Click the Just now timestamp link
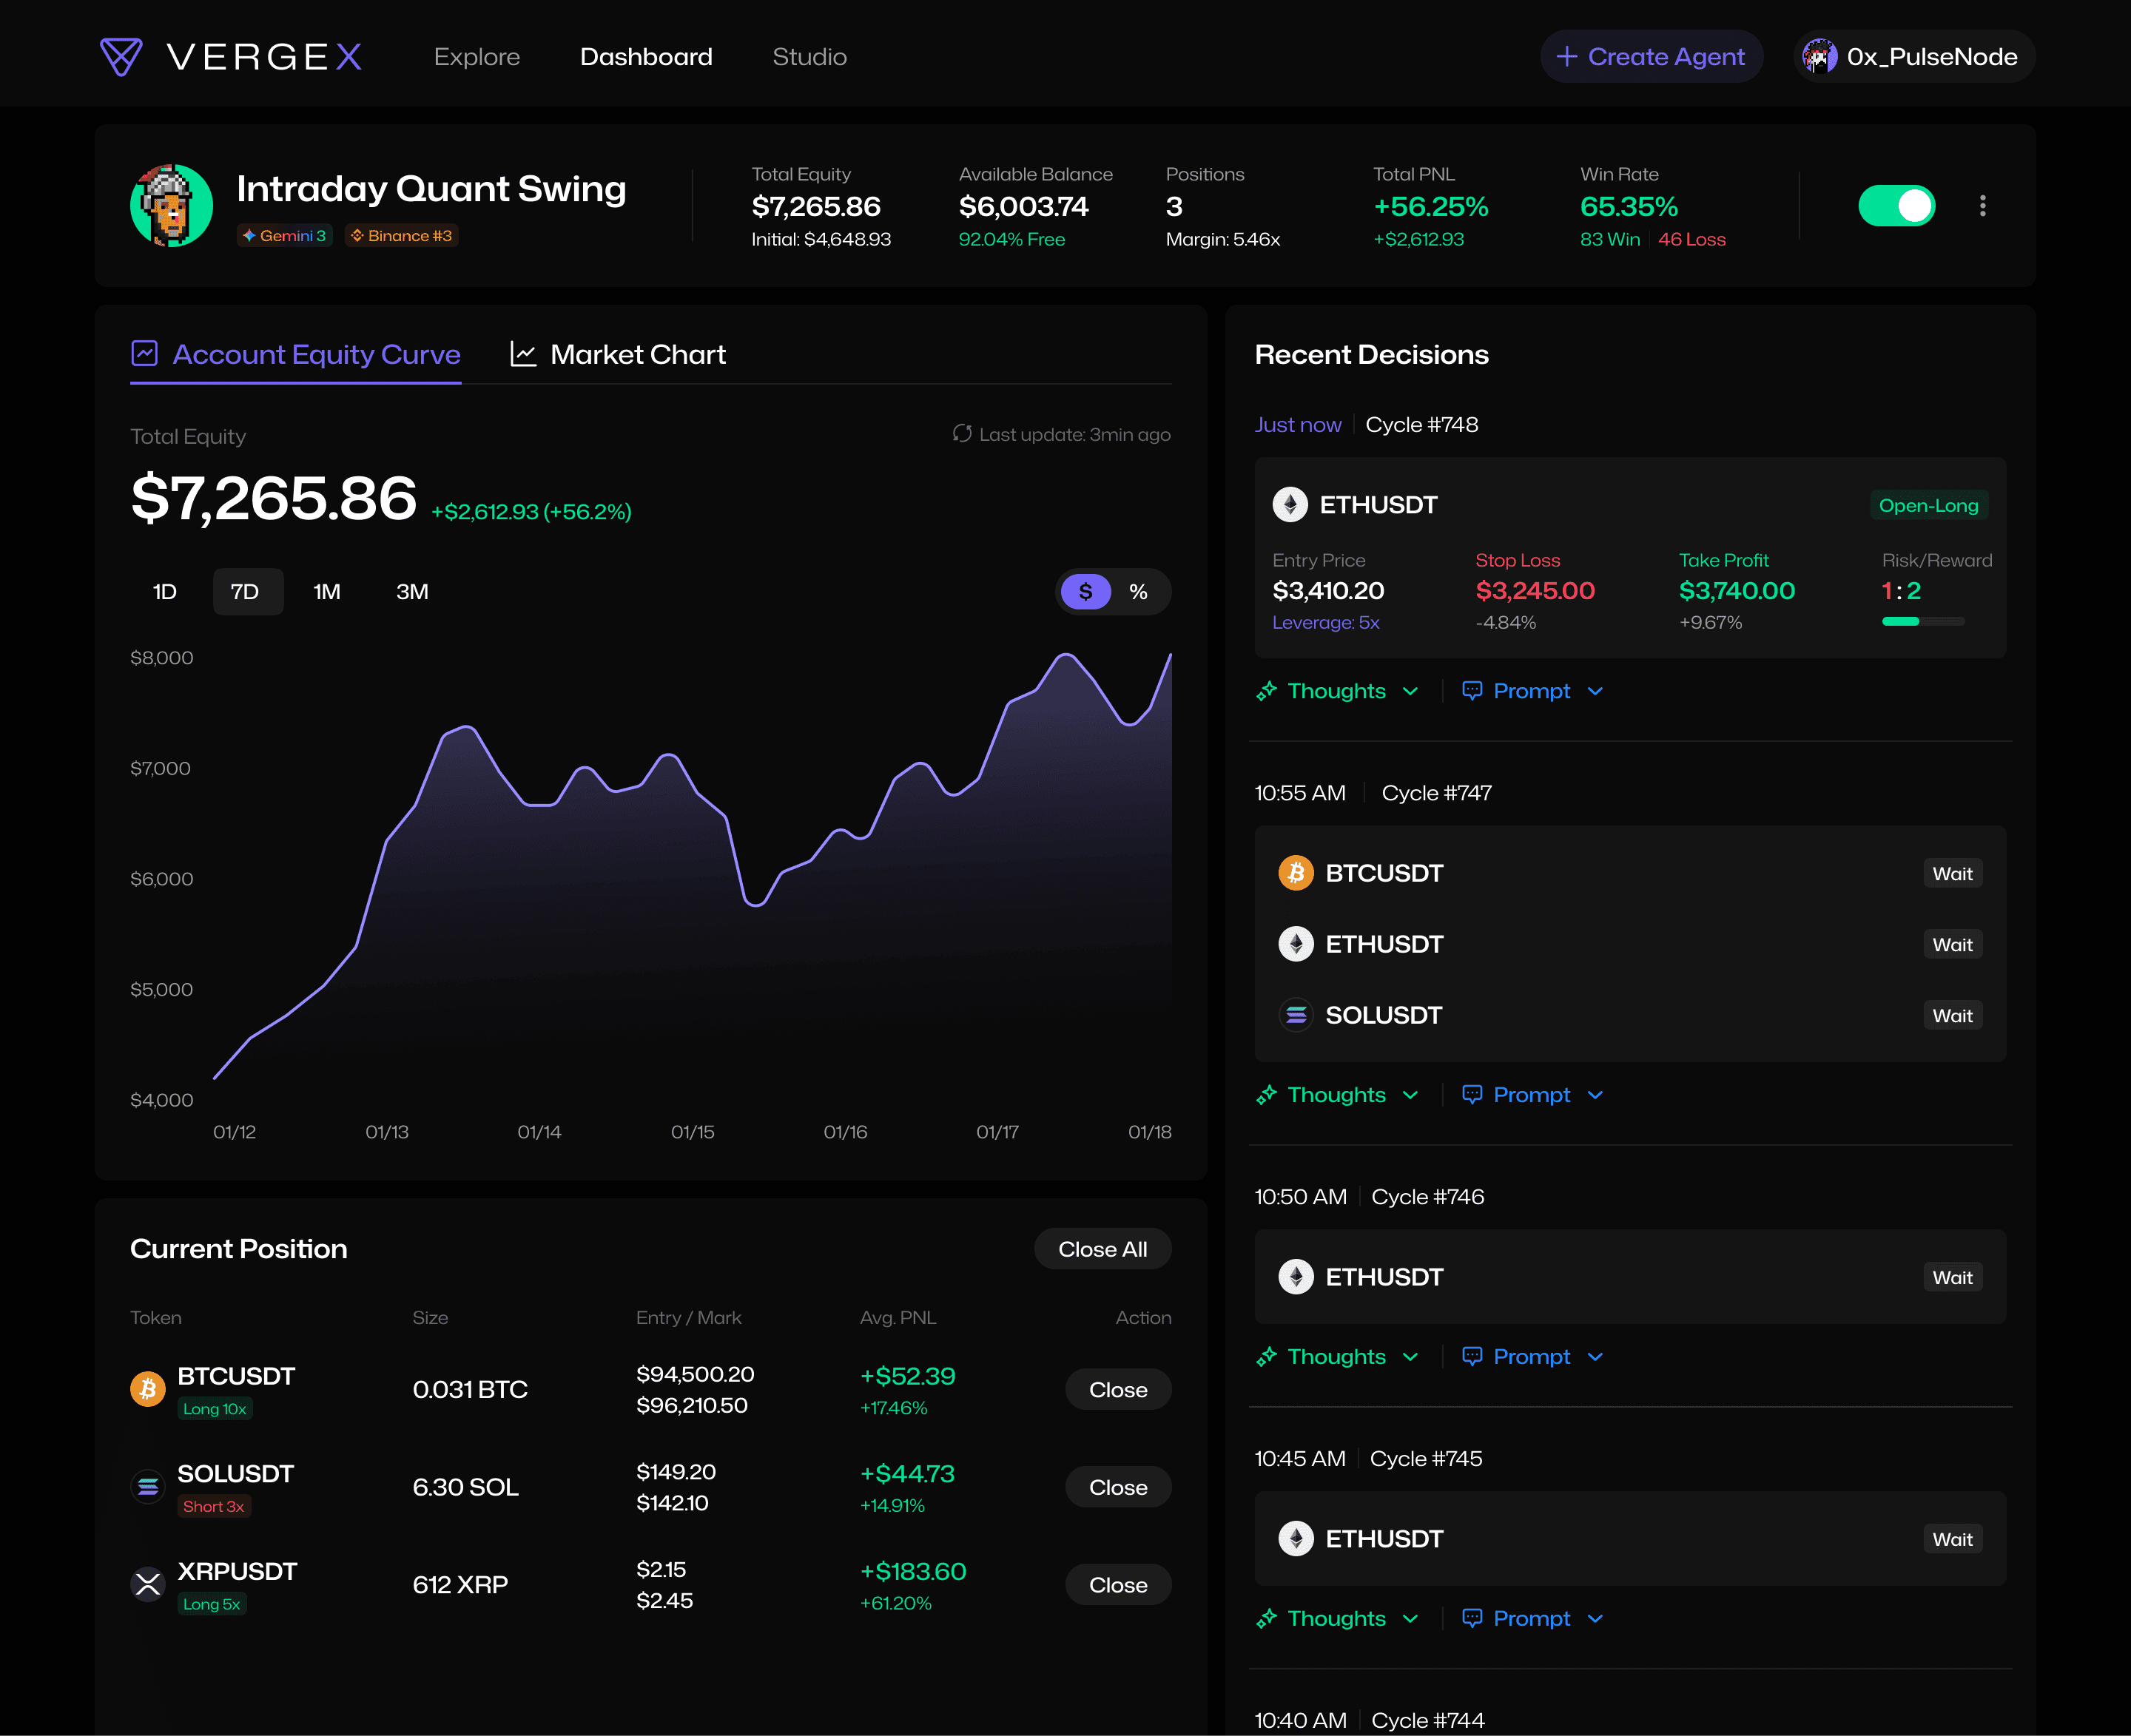This screenshot has height=1736, width=2131. point(1298,425)
